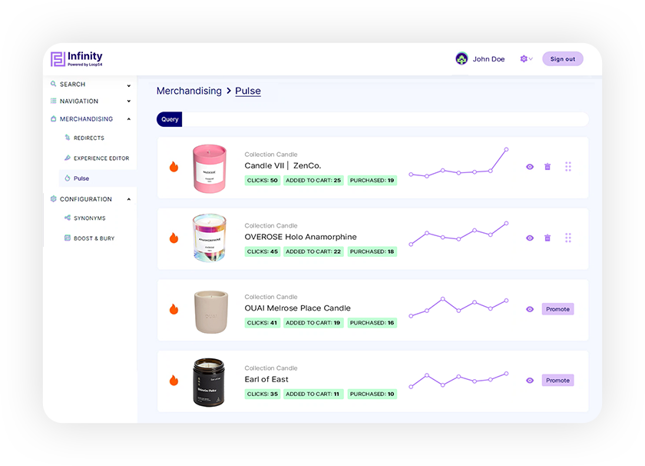Screen dimensions: 645x466
Task: Click Candle VII trend sparkline chart
Action: (x=458, y=163)
